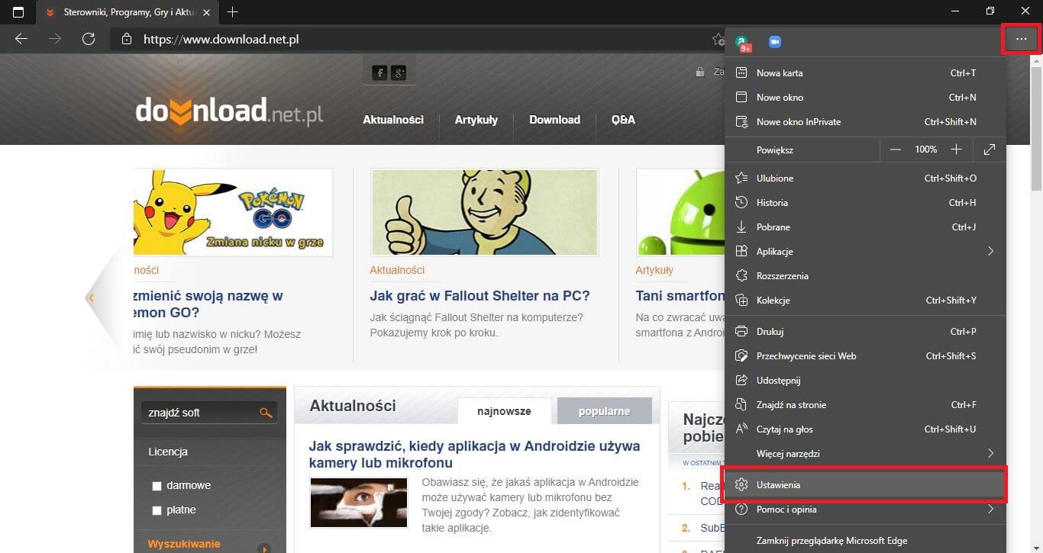Expand the Aplikacje submenu arrow
The height and width of the screenshot is (553, 1043).
[990, 251]
